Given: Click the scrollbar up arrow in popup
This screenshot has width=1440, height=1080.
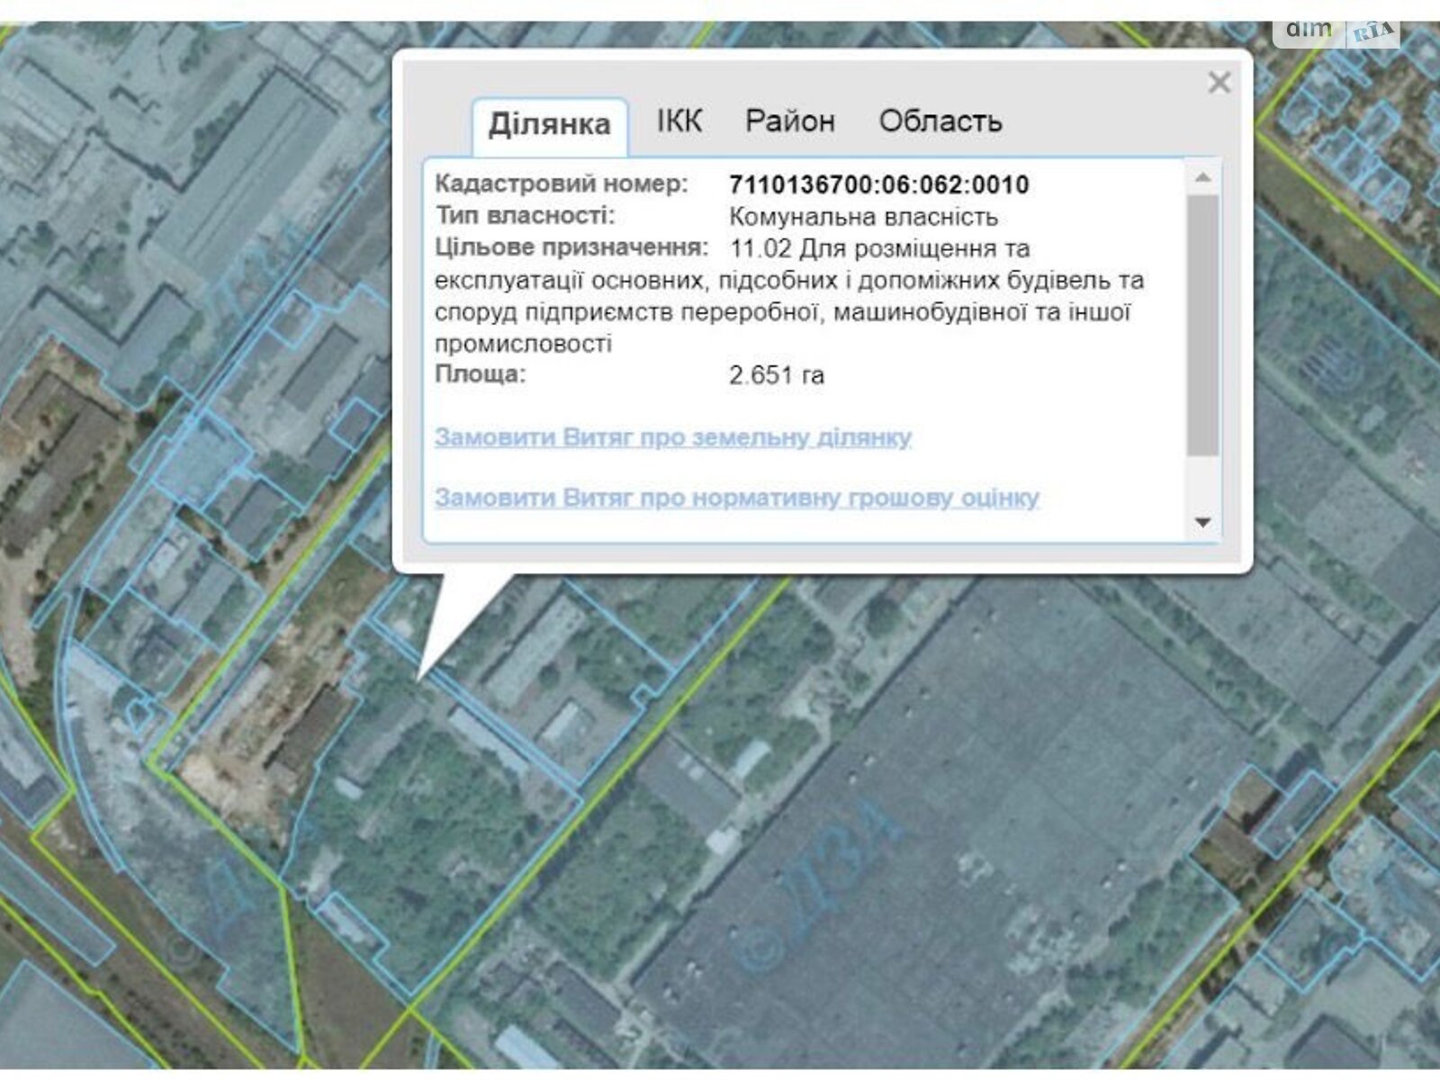Looking at the screenshot, I should click(x=1202, y=177).
